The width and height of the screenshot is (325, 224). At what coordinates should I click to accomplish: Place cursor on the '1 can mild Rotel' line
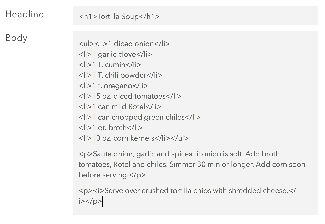(x=120, y=107)
